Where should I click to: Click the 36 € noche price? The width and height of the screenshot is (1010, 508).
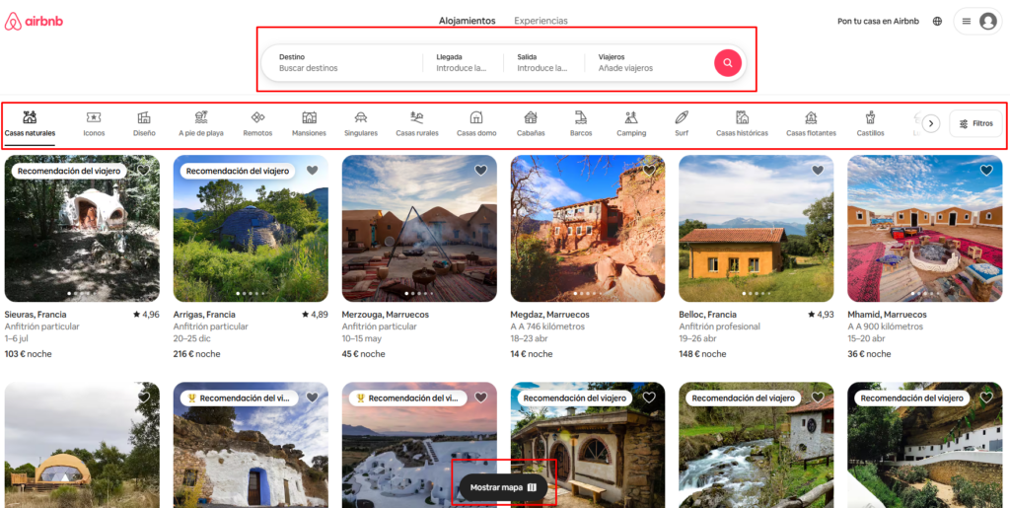pyautogui.click(x=870, y=354)
